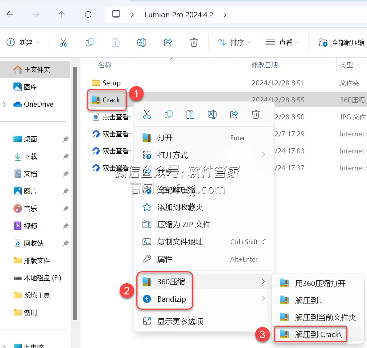This screenshot has width=367, height=348.
Task: Unpin 图片 using its pin icon
Action: (x=66, y=191)
